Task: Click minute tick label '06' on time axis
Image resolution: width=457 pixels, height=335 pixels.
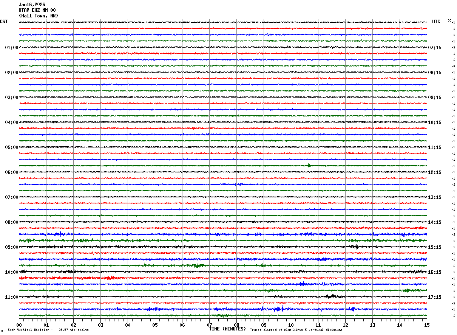Action: 182,325
